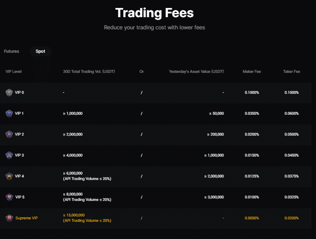Click Yesterday's Asset Value column header
The image size is (316, 239).
coord(196,72)
